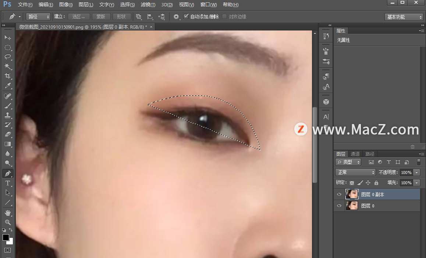The image size is (426, 258).
Task: Open the 选择 menu
Action: (127, 5)
